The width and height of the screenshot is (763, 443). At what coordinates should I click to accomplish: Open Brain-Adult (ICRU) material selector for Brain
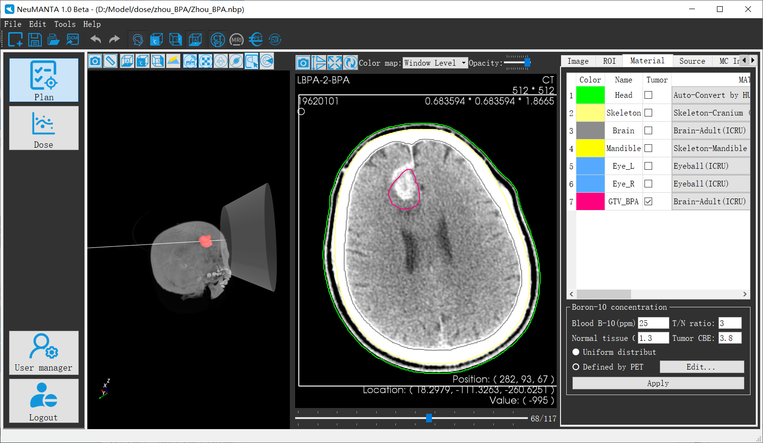tap(710, 130)
